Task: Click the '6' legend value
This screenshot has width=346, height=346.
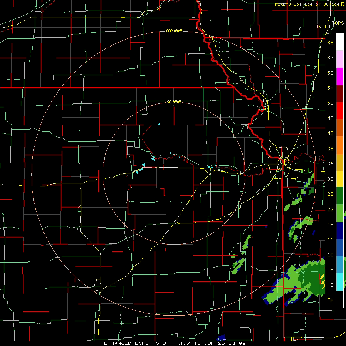Action: [332, 269]
